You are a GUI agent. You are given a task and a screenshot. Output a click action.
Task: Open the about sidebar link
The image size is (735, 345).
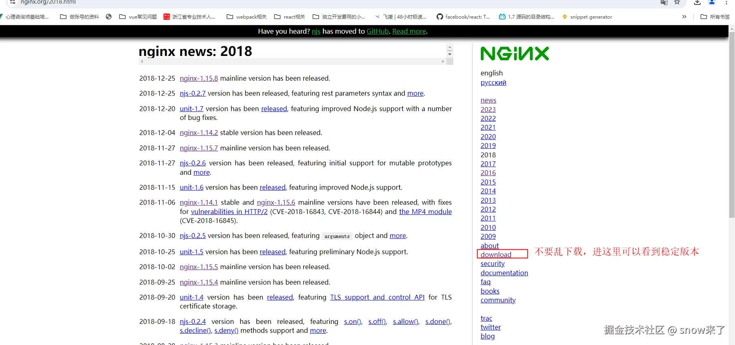coord(490,246)
